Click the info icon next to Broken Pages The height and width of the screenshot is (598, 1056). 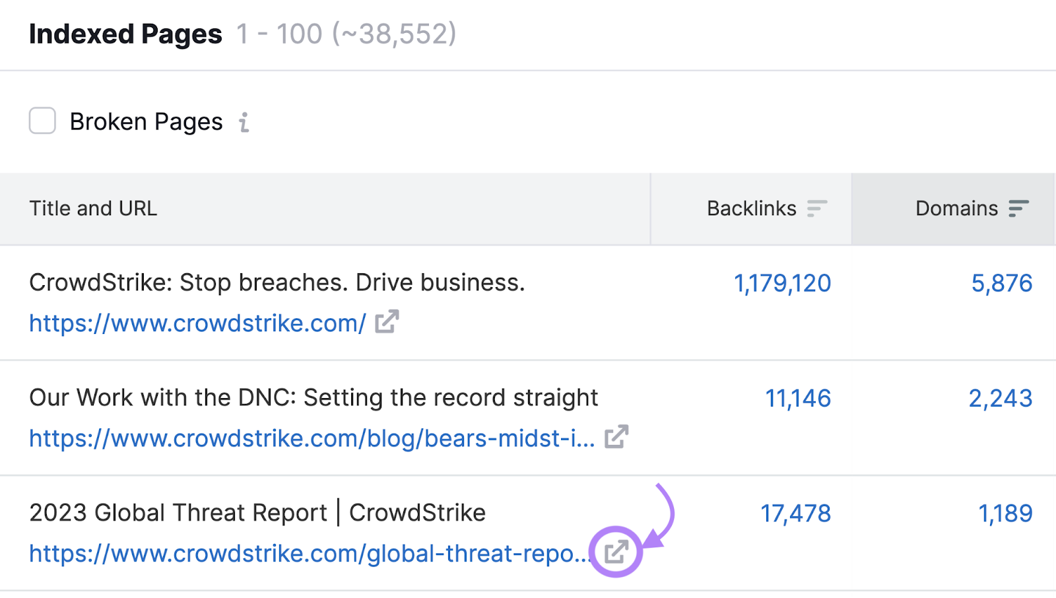click(x=245, y=122)
